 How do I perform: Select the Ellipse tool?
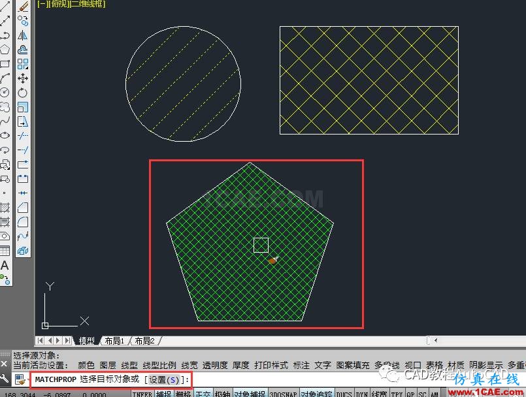(x=5, y=135)
